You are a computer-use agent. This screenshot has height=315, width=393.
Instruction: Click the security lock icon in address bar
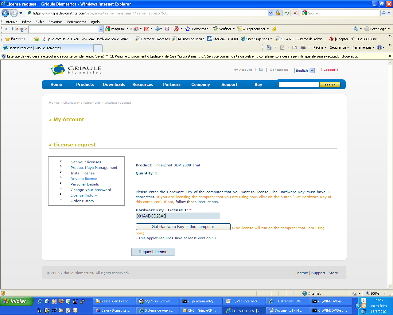[278, 13]
